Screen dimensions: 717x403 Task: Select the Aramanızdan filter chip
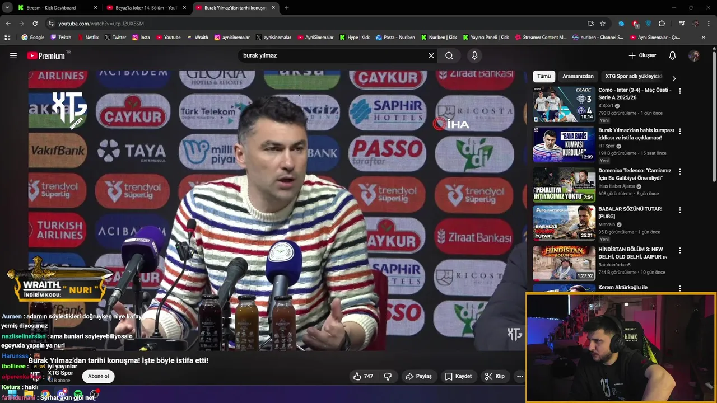578,76
